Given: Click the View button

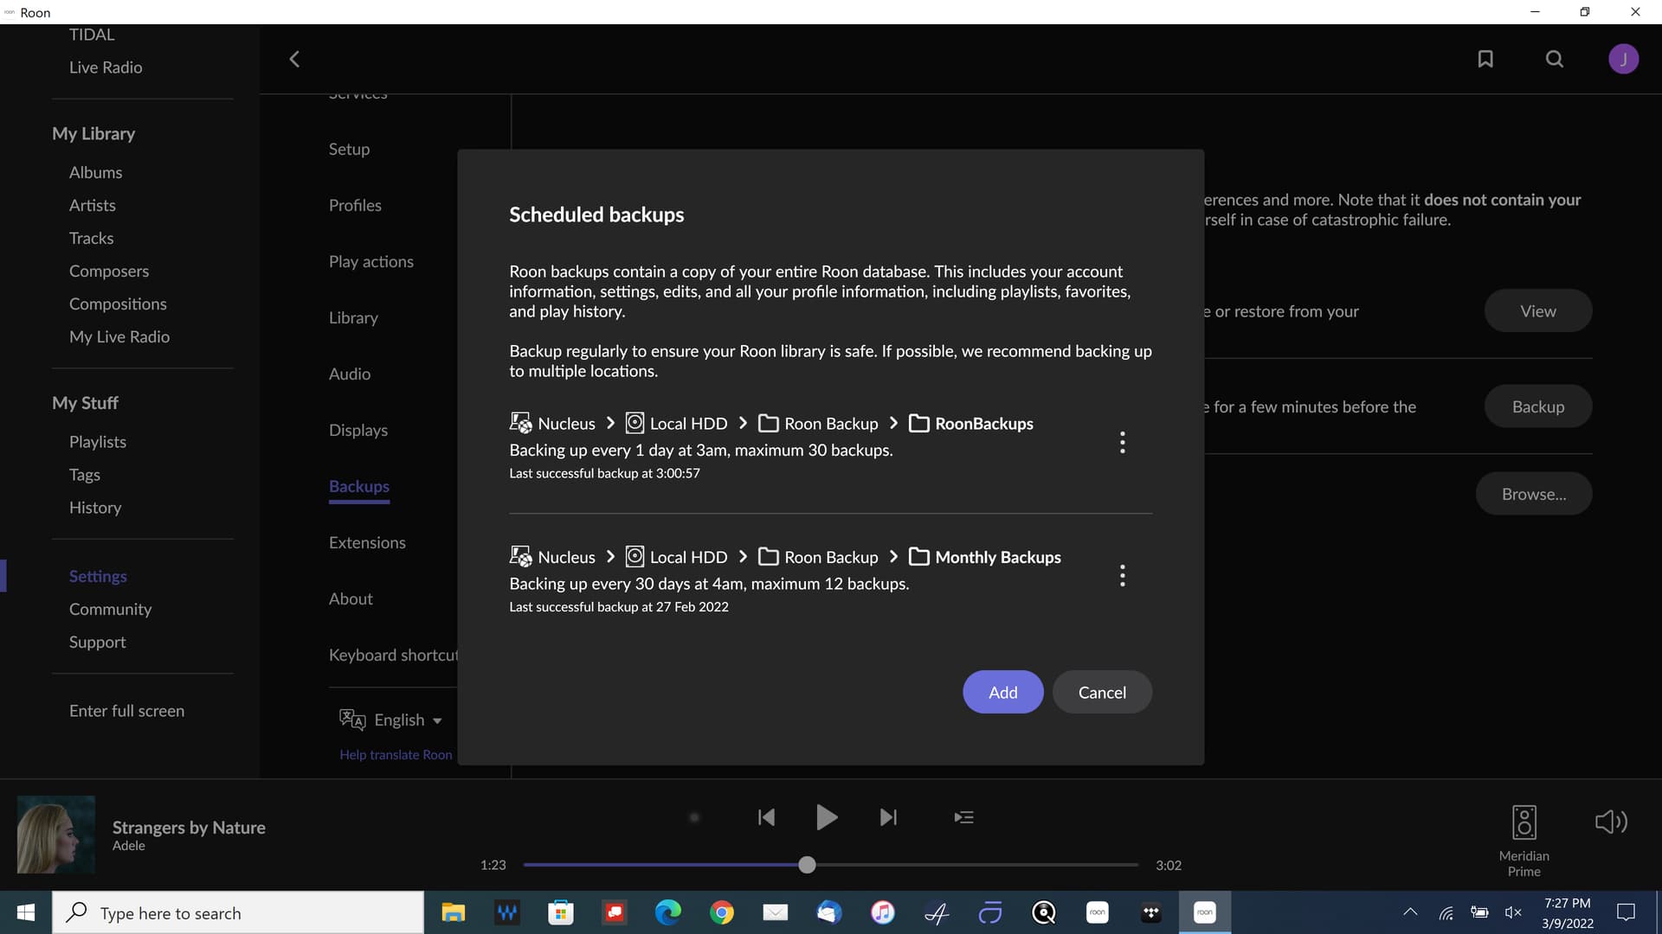Looking at the screenshot, I should 1537,310.
